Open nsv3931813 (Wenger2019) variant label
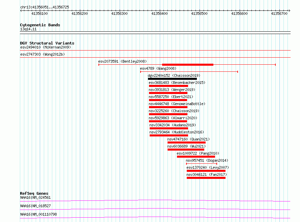300x222 pixels. [x=172, y=90]
